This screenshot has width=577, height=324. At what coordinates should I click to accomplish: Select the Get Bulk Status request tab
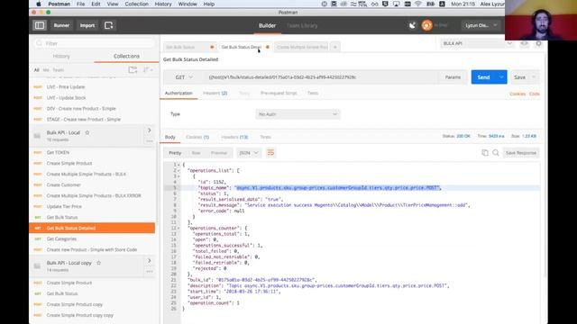coord(189,47)
